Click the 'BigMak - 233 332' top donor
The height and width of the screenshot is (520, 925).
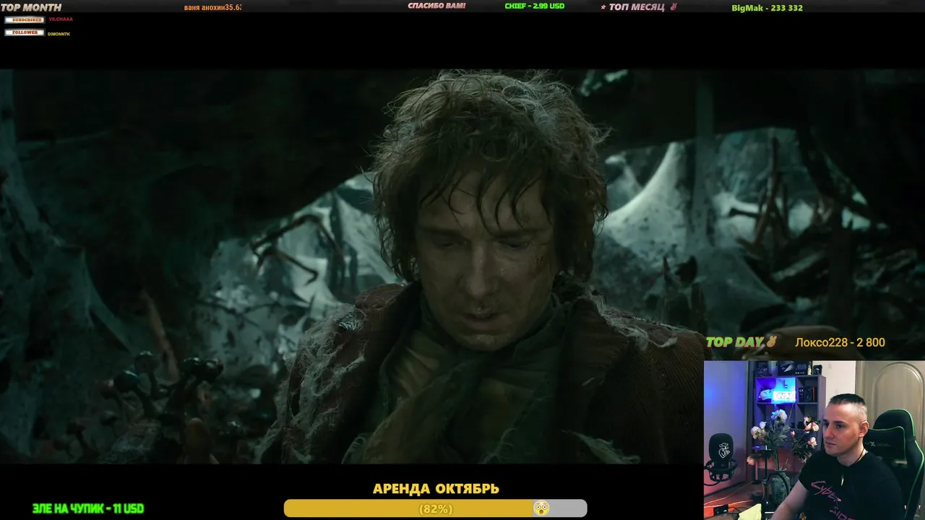tap(767, 8)
